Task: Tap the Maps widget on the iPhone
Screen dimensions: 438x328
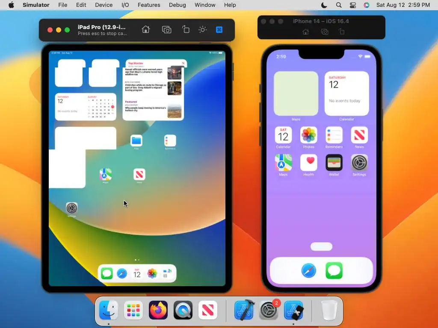Action: (296, 94)
